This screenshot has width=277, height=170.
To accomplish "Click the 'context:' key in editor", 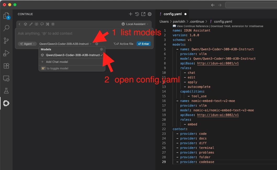I will click(180, 129).
